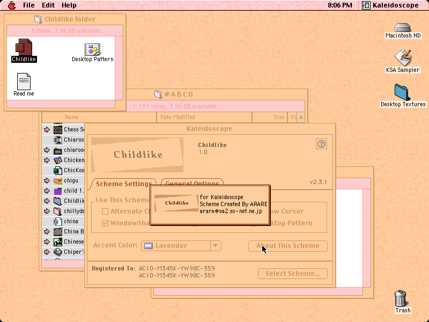Expand the Childlik folder row
The image size is (429, 322).
pos(47,201)
